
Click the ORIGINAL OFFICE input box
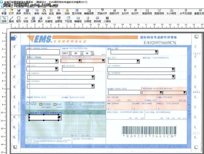tap(43, 52)
